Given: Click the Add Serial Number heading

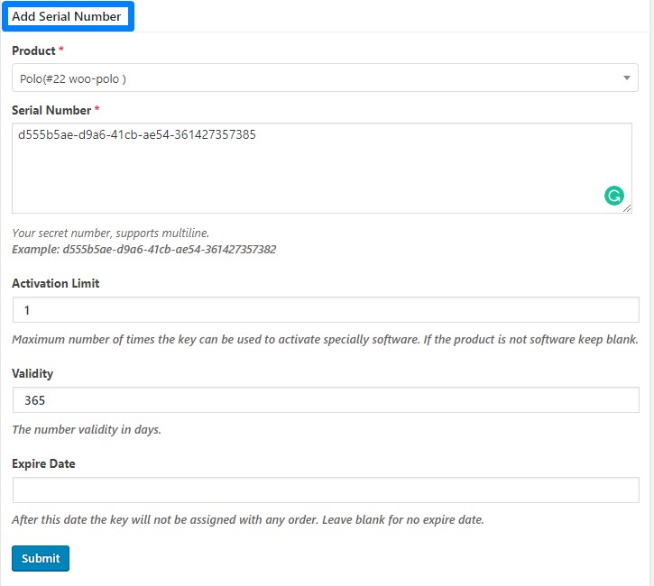Looking at the screenshot, I should (67, 16).
